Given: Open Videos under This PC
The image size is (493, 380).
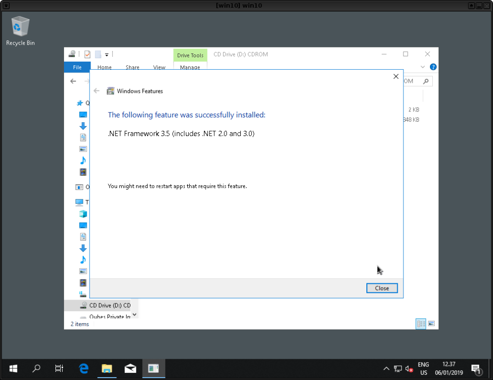Looking at the screenshot, I should point(83,283).
